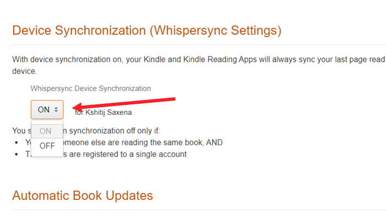The width and height of the screenshot is (386, 217).
Task: Click divider line under Device Synchronization heading
Action: (x=199, y=45)
